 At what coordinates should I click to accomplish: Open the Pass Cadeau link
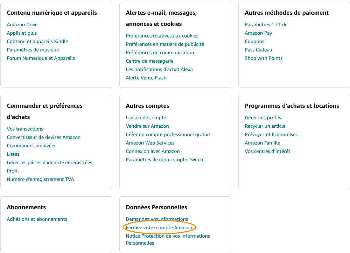pyautogui.click(x=258, y=50)
